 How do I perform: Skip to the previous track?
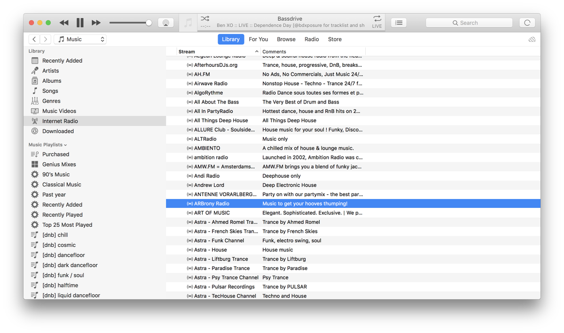[64, 23]
